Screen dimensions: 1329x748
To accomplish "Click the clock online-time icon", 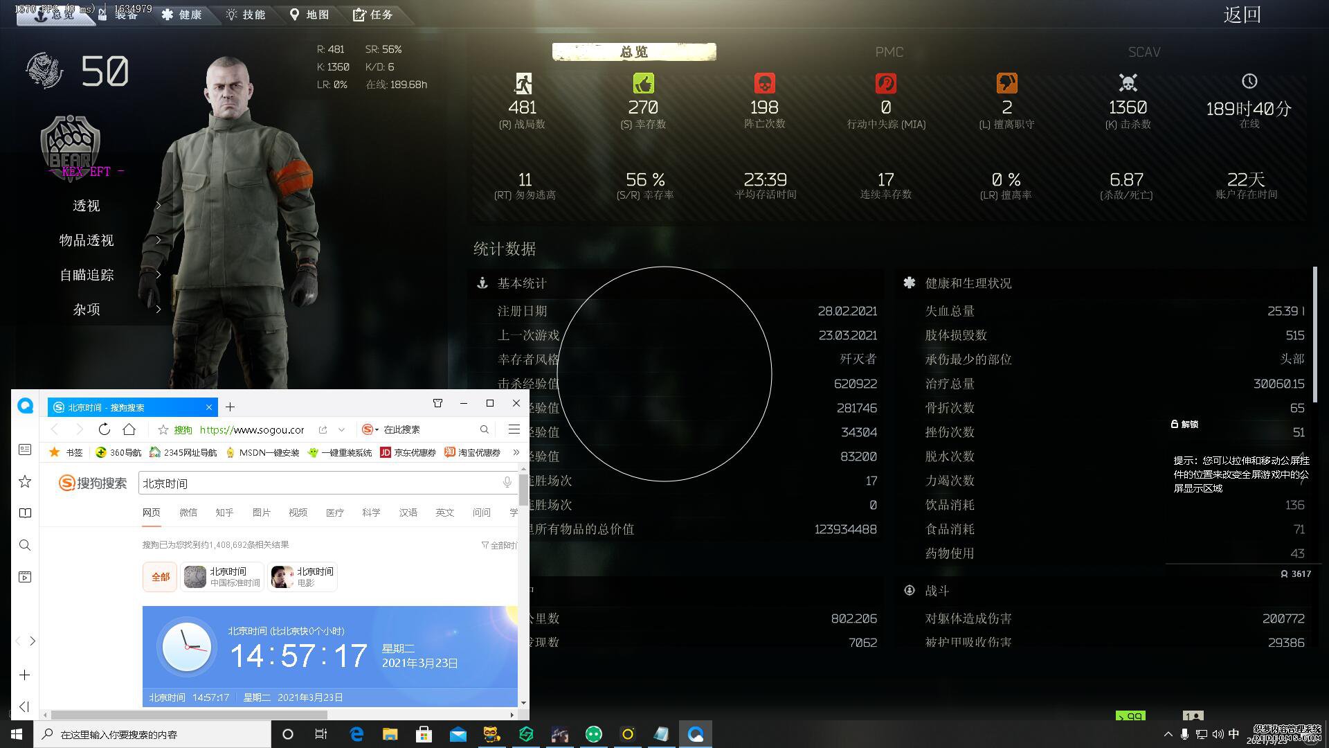I will click(1249, 81).
